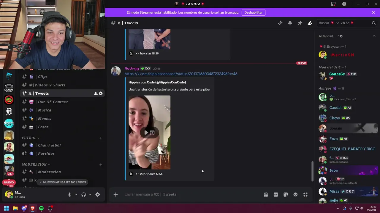Open the apps launcher icon

point(305,194)
